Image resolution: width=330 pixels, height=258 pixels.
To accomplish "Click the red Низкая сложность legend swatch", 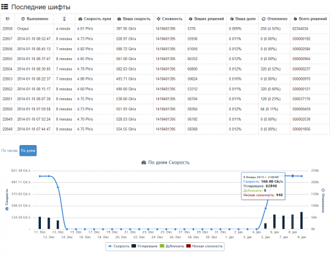I will pos(188,246).
